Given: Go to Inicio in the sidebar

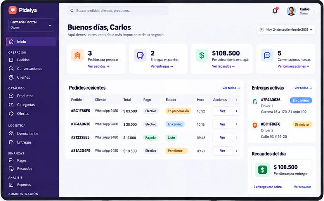Looking at the screenshot, I should tap(31, 42).
